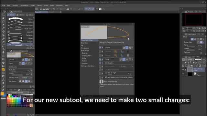The height and width of the screenshot is (116, 207).
Task: Select the Move layer tool
Action: [x=3, y=32]
